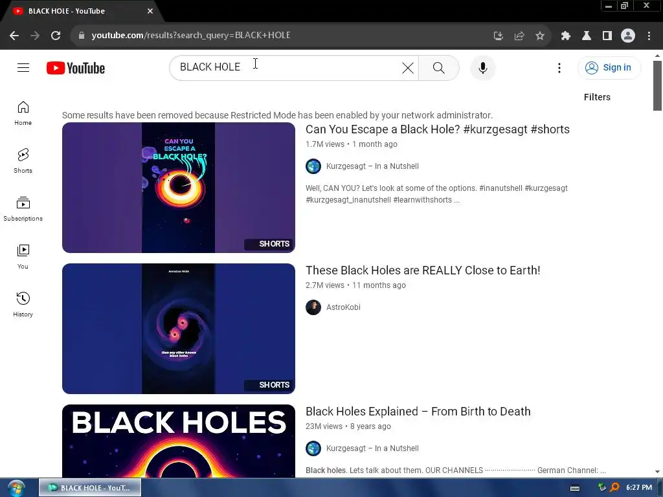Click the scrollbar down arrow
663x497 pixels.
(x=657, y=472)
